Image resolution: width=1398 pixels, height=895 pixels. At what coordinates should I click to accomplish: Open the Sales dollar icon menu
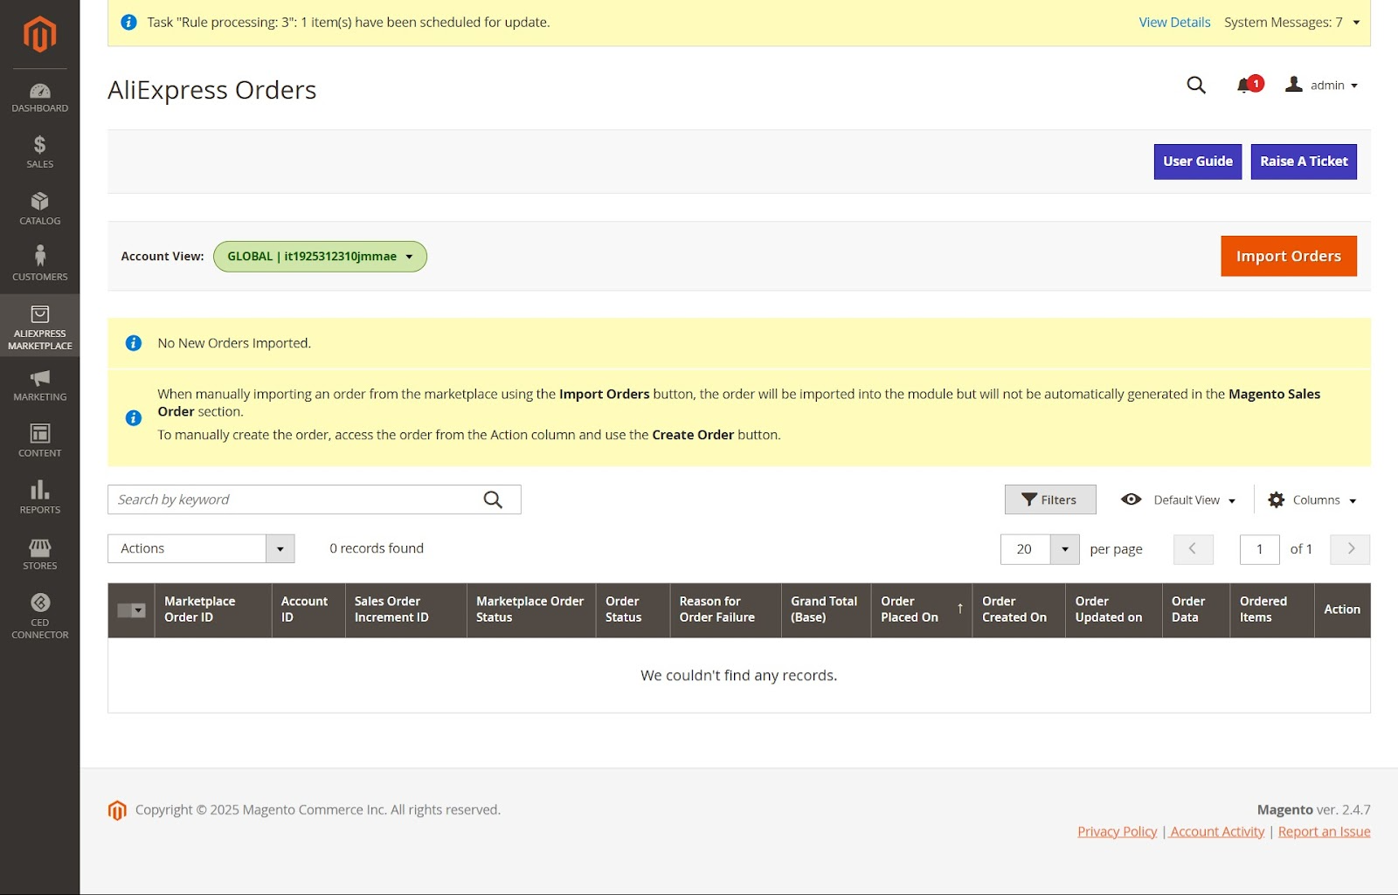pyautogui.click(x=39, y=152)
